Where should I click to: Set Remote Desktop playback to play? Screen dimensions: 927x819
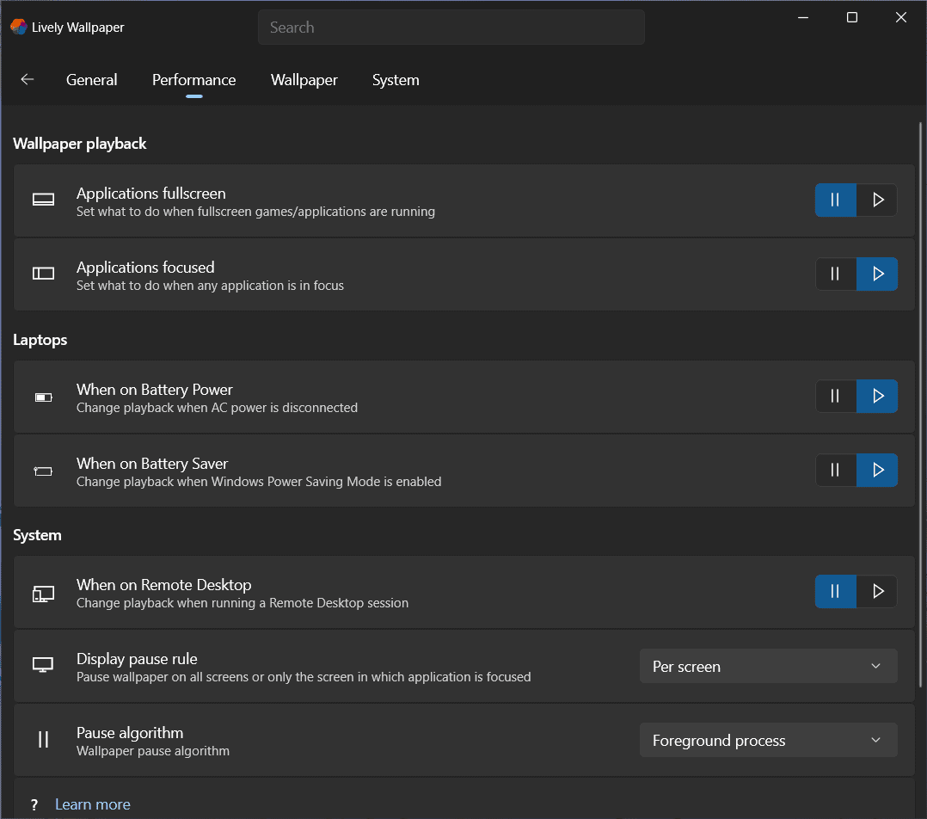(877, 592)
